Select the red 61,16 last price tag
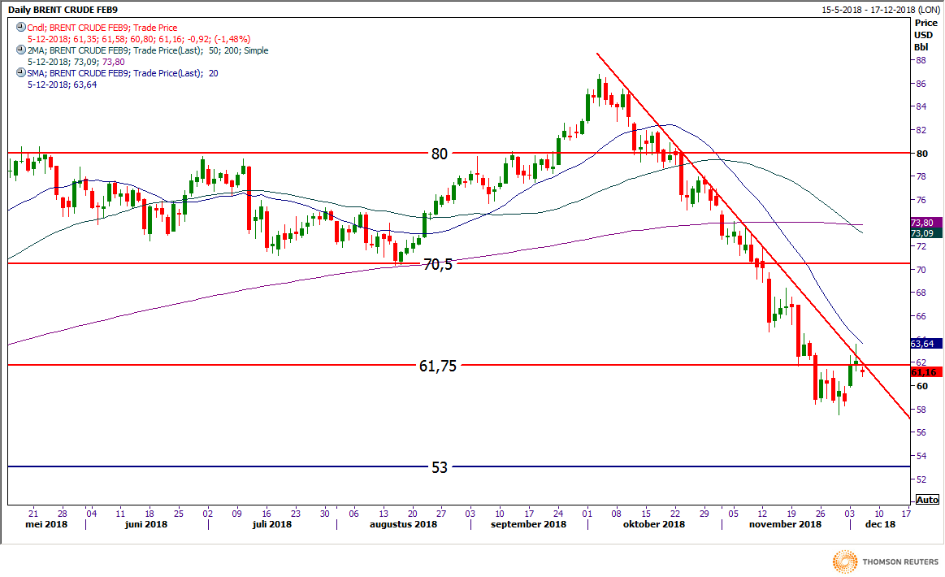 [925, 372]
